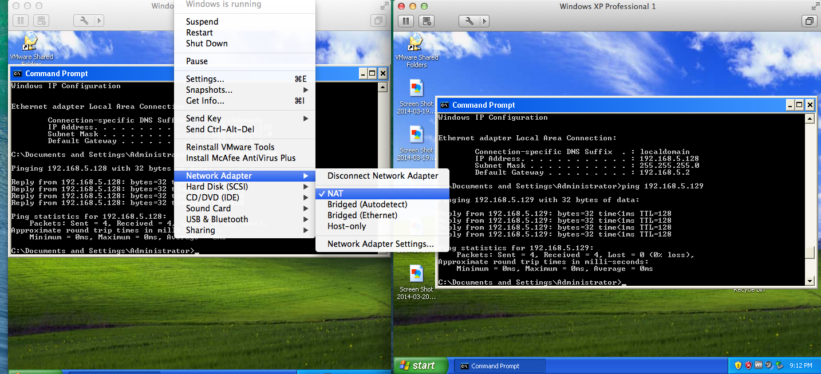Screen dimensions: 821x374
Task: Open Settings... from the VM menu
Action: click(x=244, y=79)
